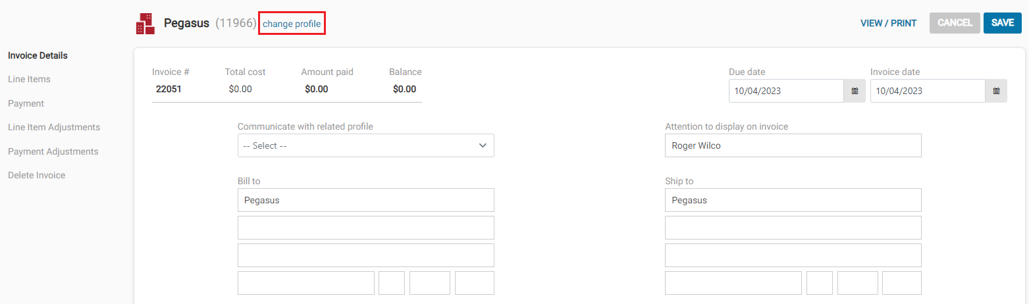
Task: Open the Payment section
Action: coord(26,103)
